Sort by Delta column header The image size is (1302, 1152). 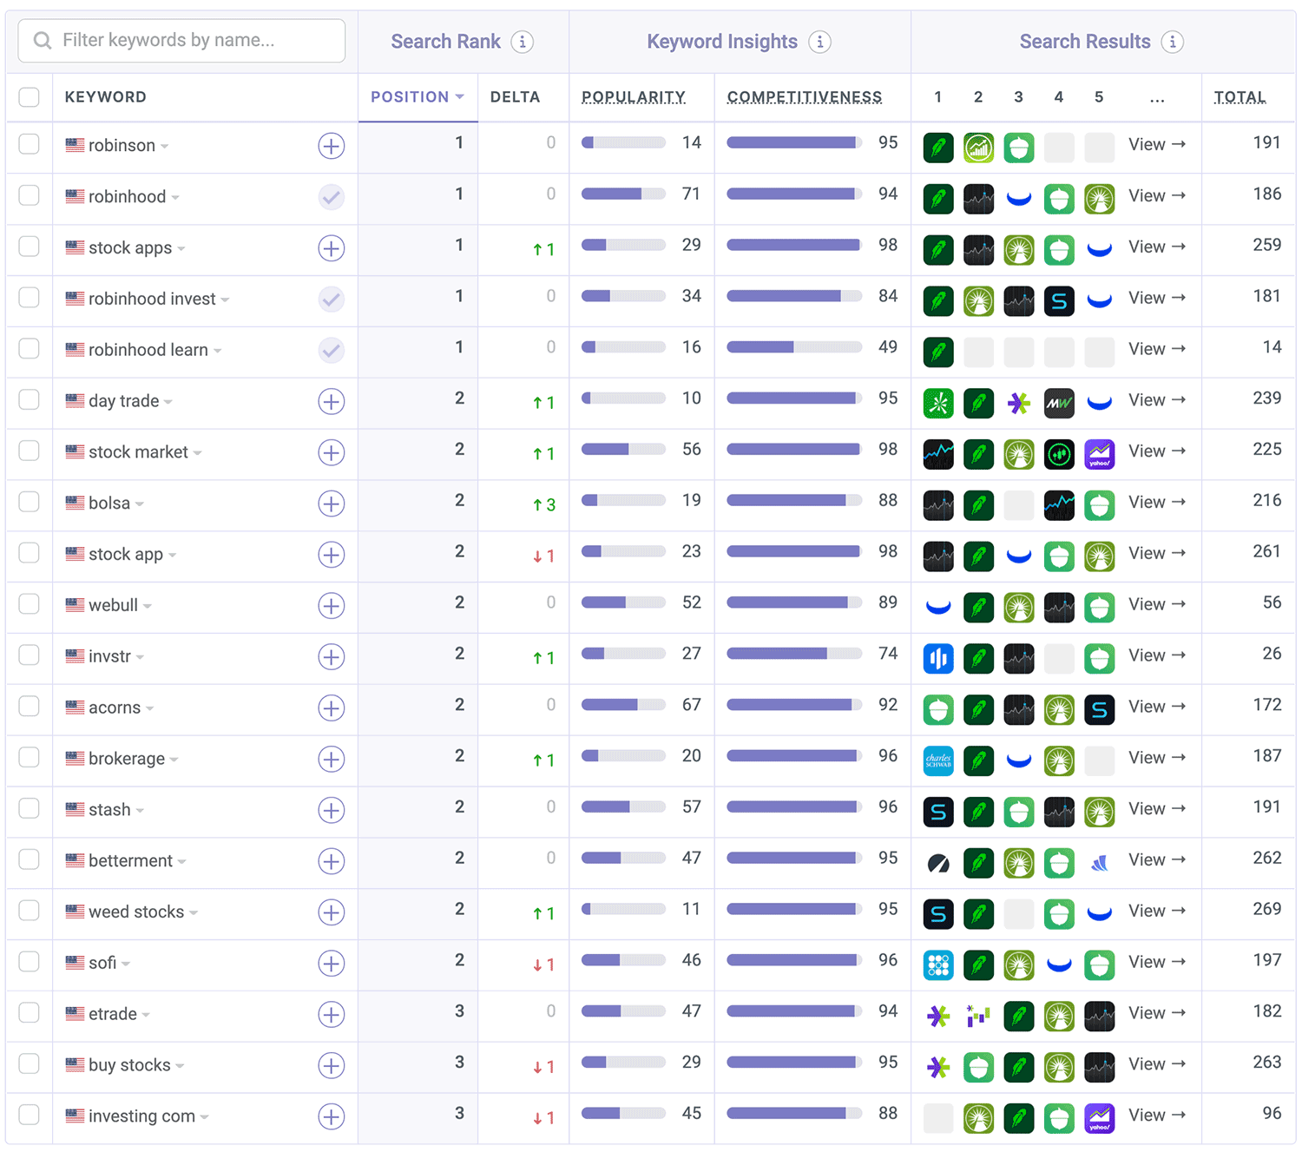pos(515,97)
